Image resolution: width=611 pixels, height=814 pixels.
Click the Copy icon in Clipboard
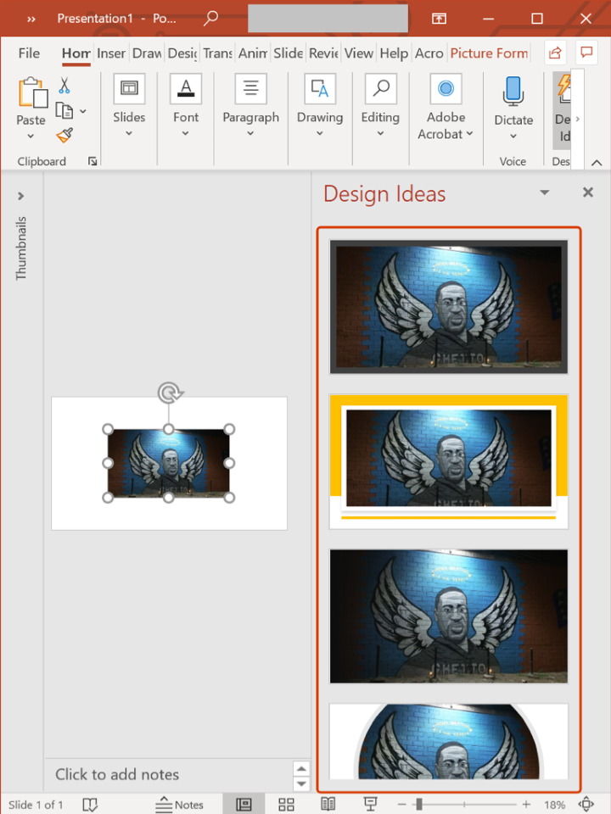[x=64, y=110]
